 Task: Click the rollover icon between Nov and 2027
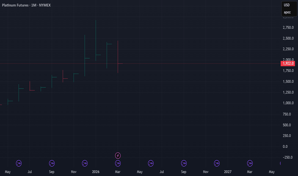point(217,163)
